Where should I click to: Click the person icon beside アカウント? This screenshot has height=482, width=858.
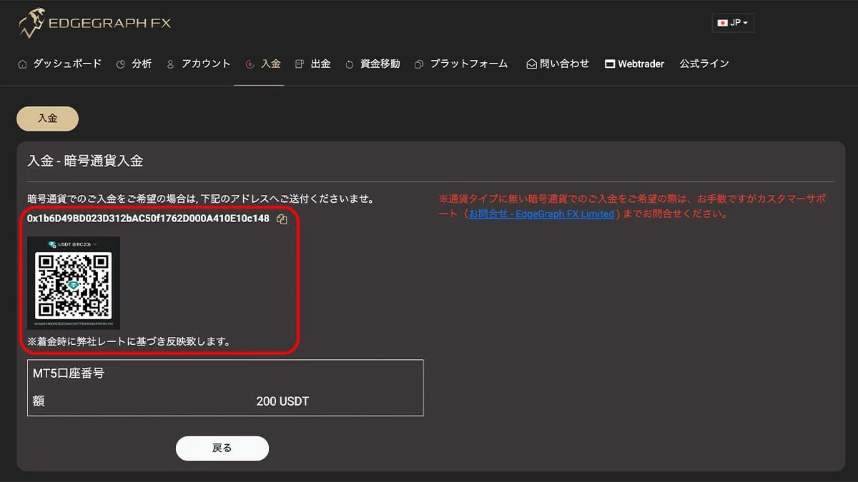[170, 64]
